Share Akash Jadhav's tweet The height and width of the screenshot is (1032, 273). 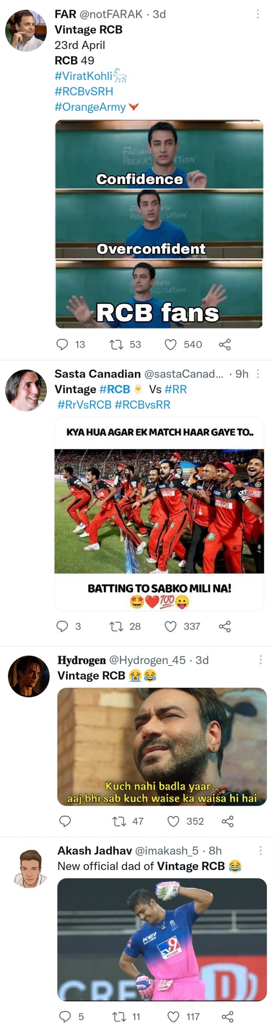point(227,1016)
